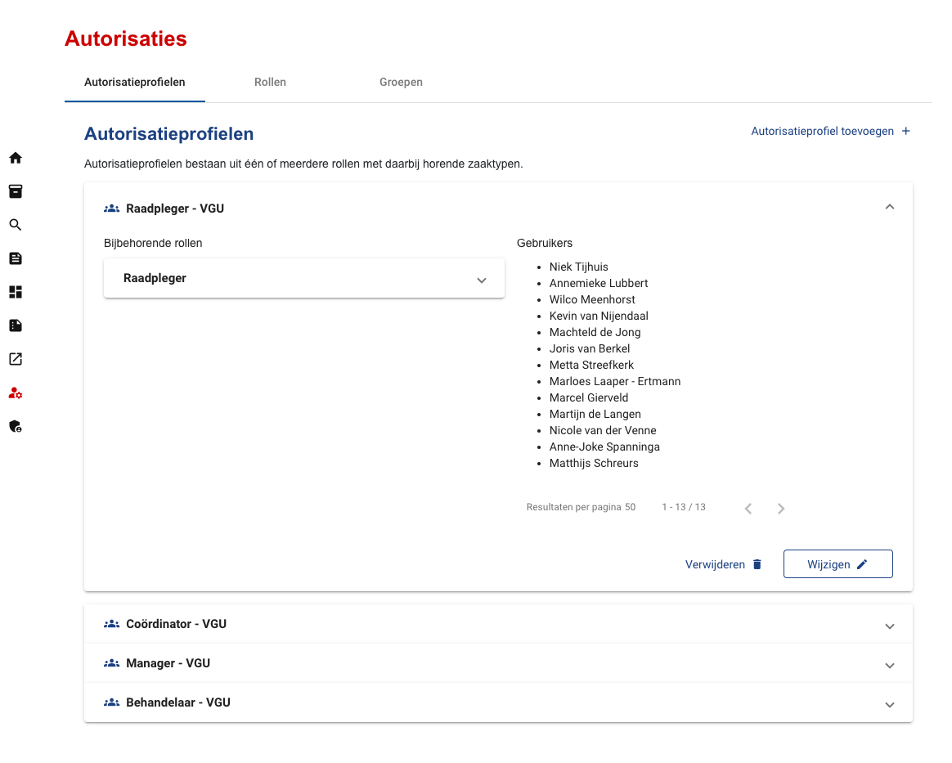952x763 pixels.
Task: Click Behandelaar - VGU profile title
Action: tap(178, 703)
